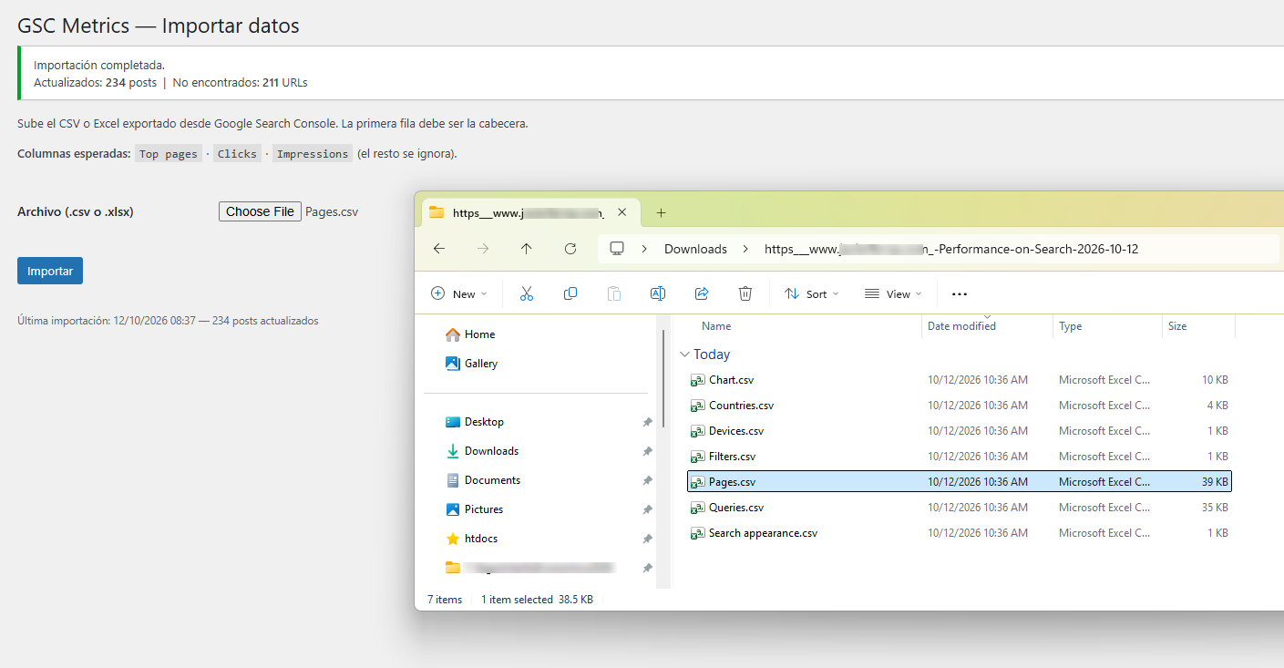Refresh the Explorer folder view
This screenshot has width=1284, height=668.
pos(570,249)
